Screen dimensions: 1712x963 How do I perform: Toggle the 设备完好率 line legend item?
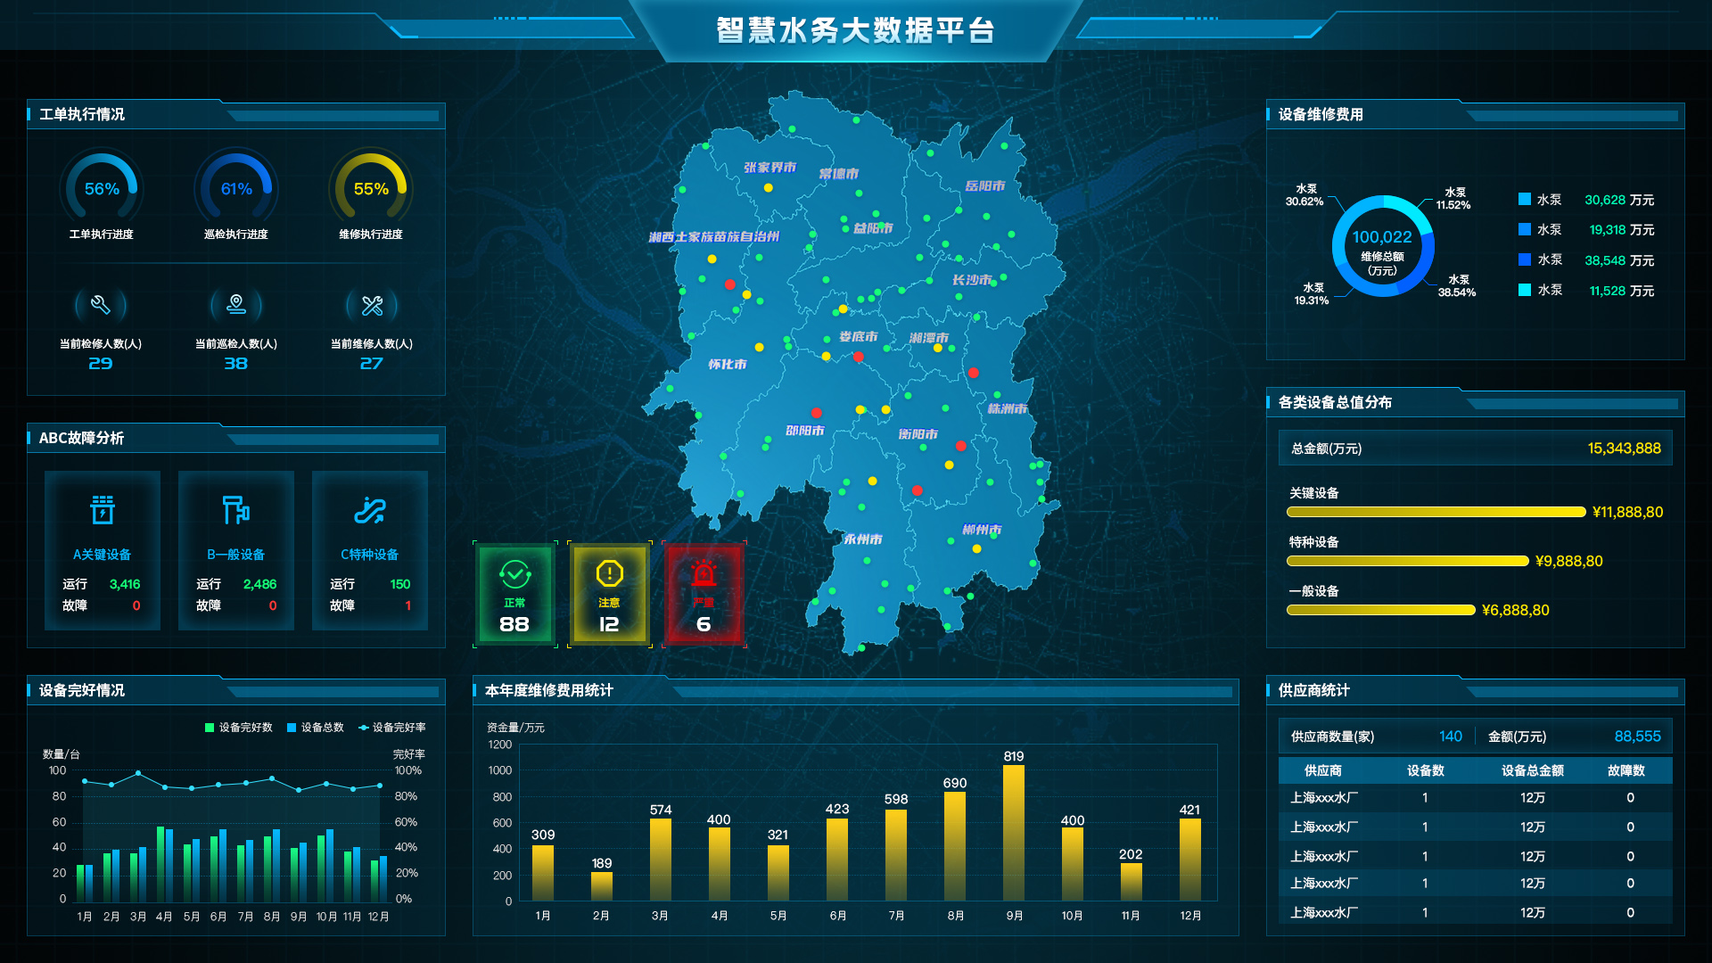392,728
